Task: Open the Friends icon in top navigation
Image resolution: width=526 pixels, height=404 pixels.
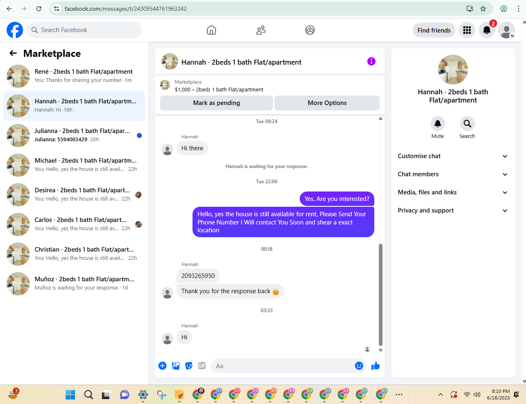Action: (x=261, y=30)
